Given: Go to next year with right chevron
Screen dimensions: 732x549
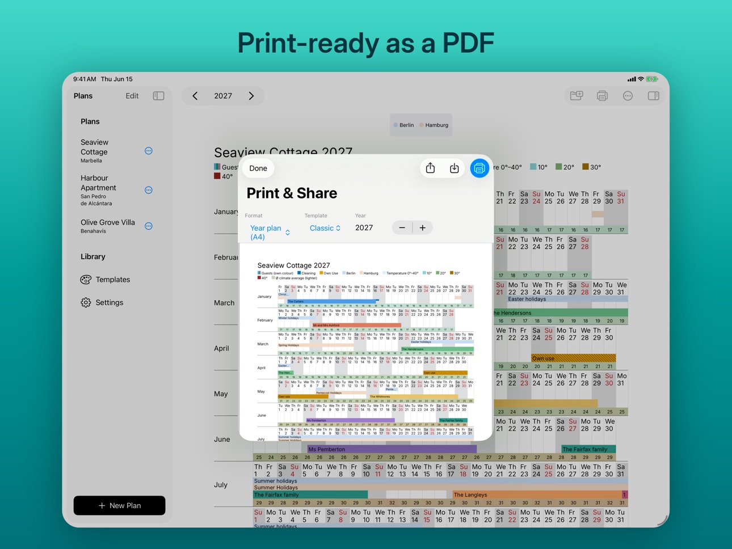Looking at the screenshot, I should click(x=251, y=96).
